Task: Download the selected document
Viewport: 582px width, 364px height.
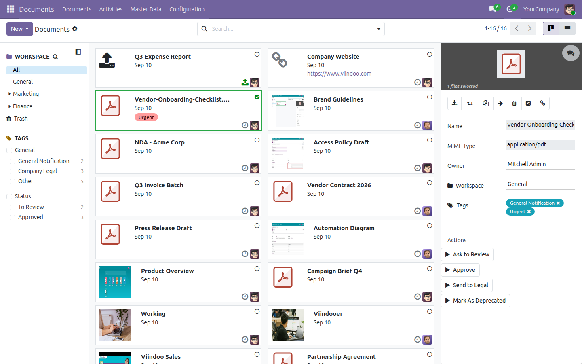Action: click(455, 103)
